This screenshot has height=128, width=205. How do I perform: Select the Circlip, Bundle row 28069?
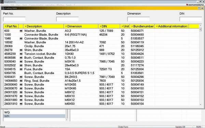click(x=101, y=46)
